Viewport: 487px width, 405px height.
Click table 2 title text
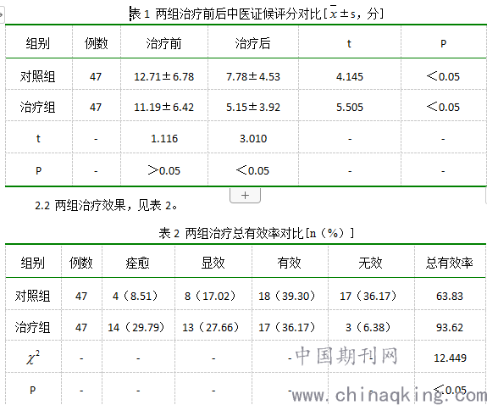tap(257, 233)
